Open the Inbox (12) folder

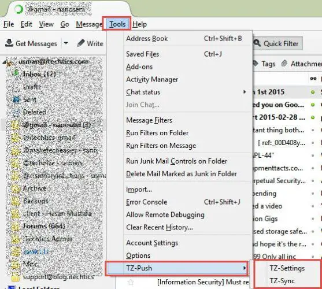[x=39, y=74]
